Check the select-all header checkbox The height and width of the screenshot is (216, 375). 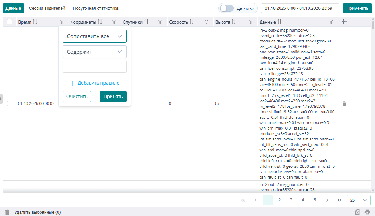(9, 22)
